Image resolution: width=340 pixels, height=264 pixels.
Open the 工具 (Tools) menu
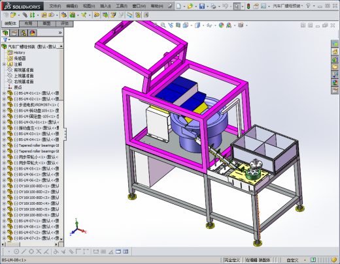(122, 6)
